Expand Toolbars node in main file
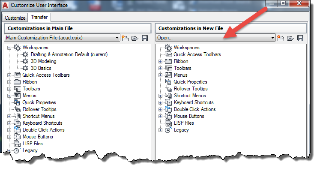317x171 pixels. point(9,89)
